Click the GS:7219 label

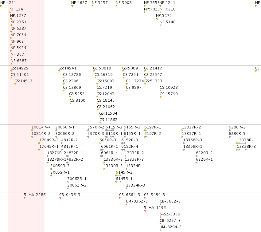[104, 88]
